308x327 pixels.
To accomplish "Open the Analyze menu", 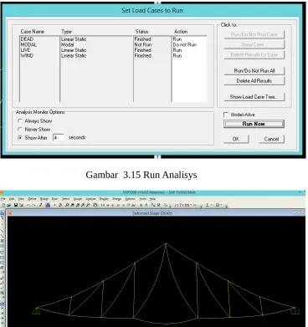I will [x=90, y=199].
